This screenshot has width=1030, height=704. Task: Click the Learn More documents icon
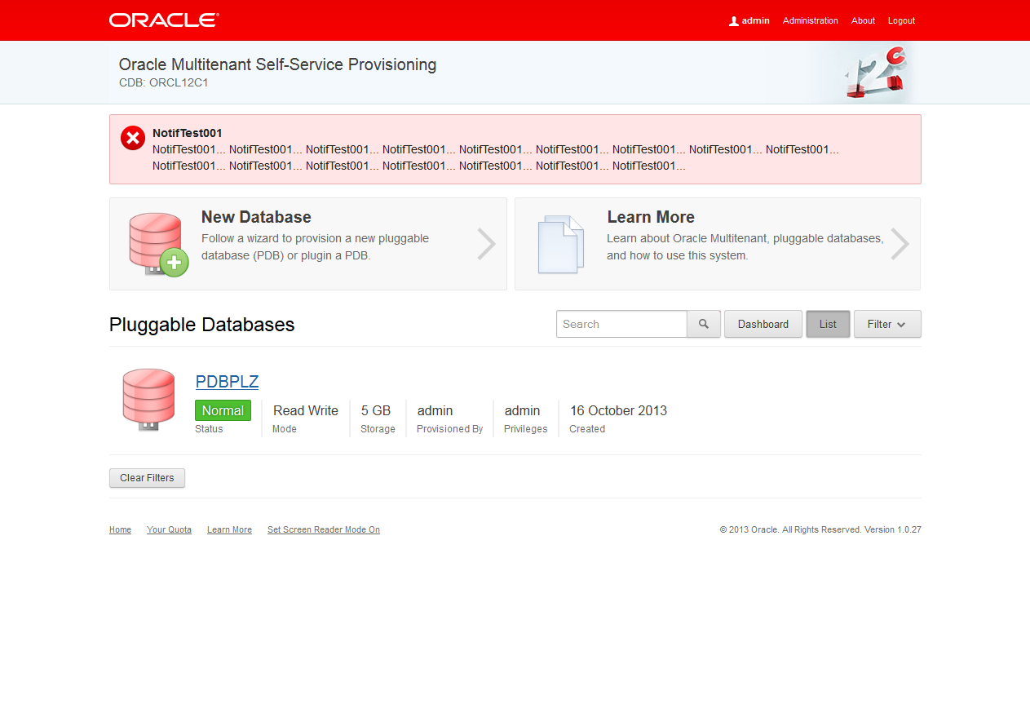point(561,244)
